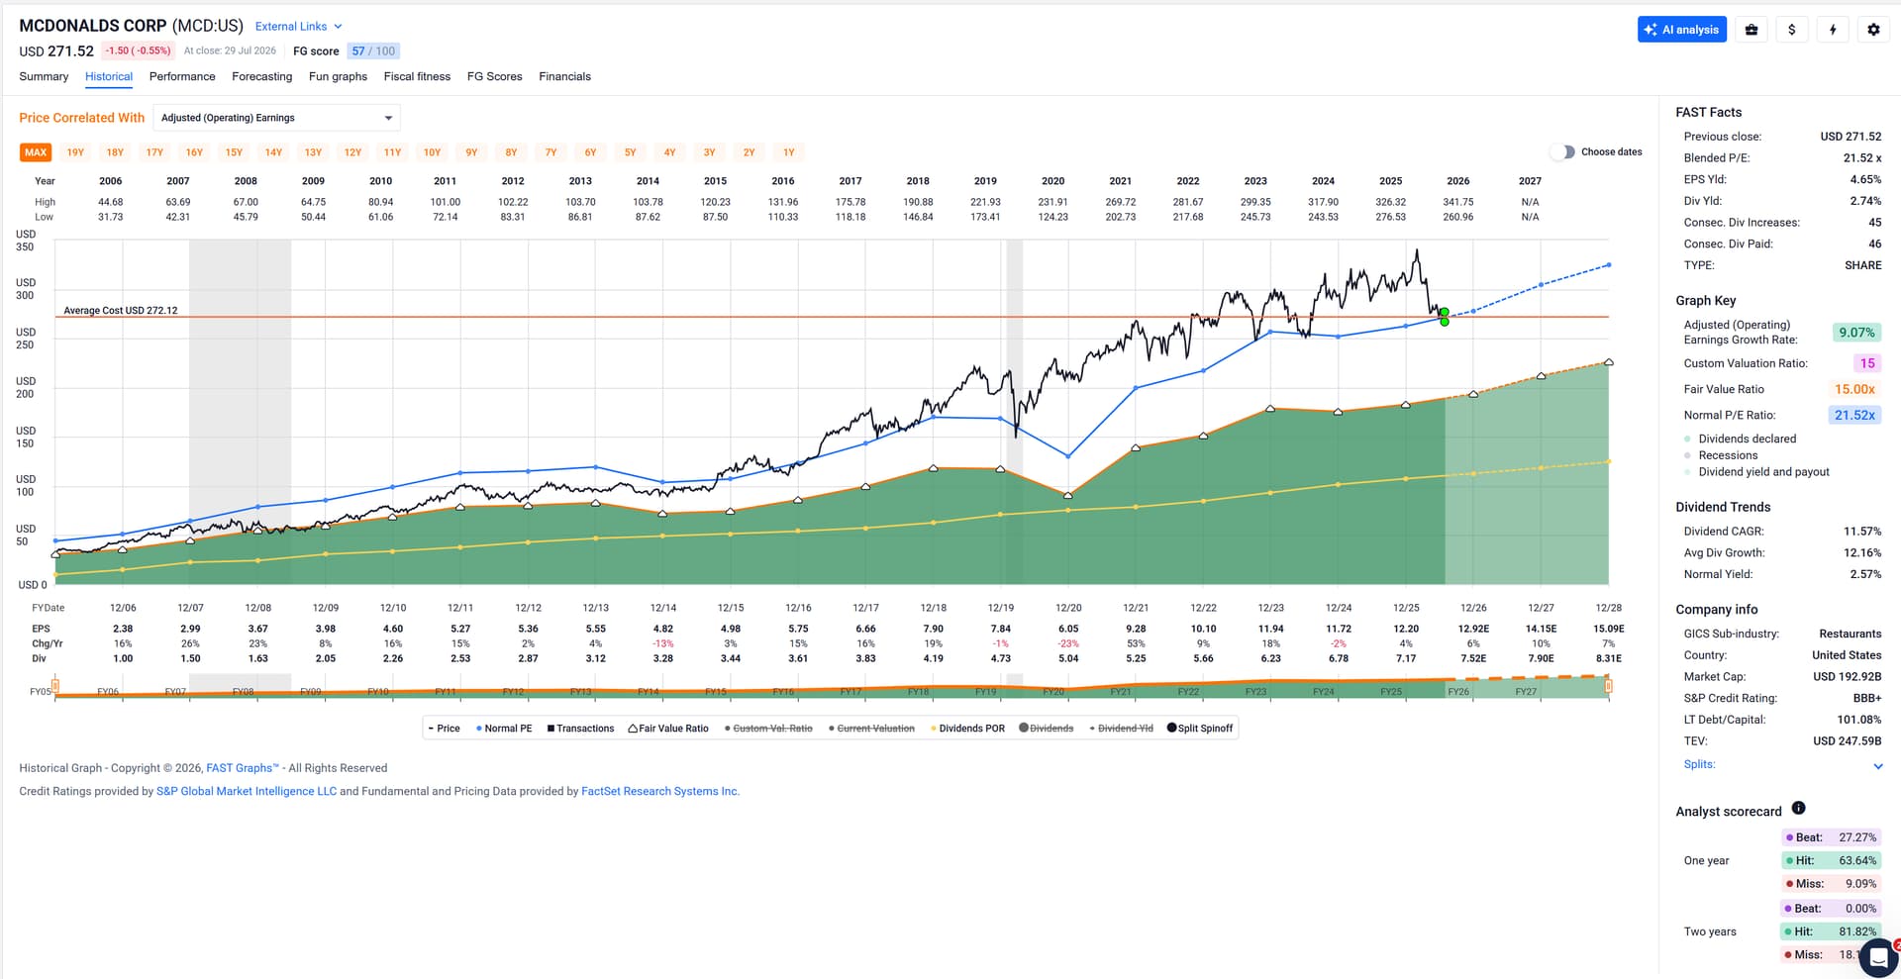Click the Normal P/E Ratio 21.52x value
The width and height of the screenshot is (1901, 979).
1854,415
